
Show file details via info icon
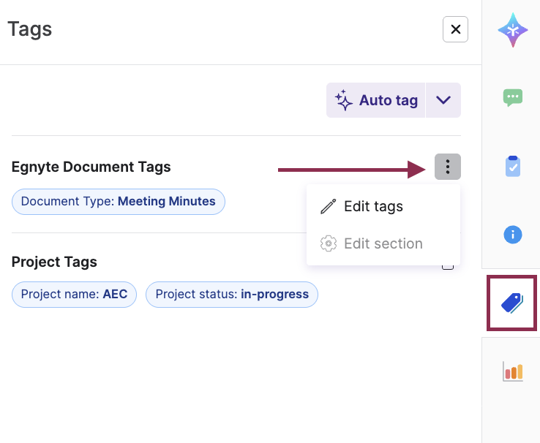click(x=513, y=235)
